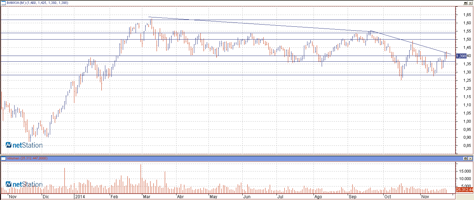Select the long descending trendline from March

click(260, 24)
